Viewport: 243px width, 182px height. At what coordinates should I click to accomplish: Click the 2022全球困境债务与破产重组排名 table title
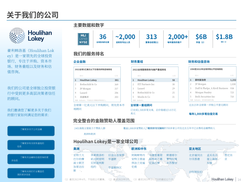pos(149,70)
